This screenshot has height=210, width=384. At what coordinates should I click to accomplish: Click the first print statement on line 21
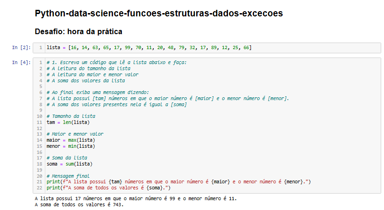pyautogui.click(x=178, y=182)
